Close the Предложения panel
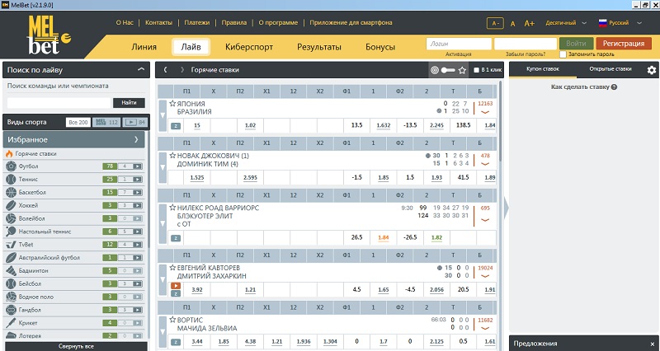The width and height of the screenshot is (660, 351). click(x=651, y=343)
